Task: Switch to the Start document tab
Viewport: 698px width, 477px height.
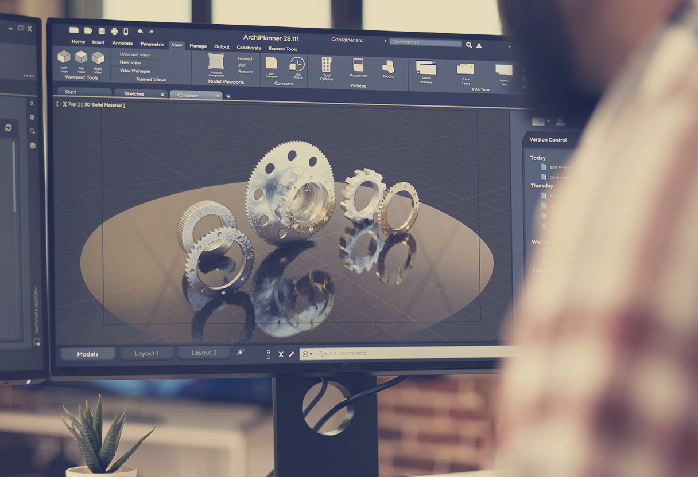Action: coord(84,92)
